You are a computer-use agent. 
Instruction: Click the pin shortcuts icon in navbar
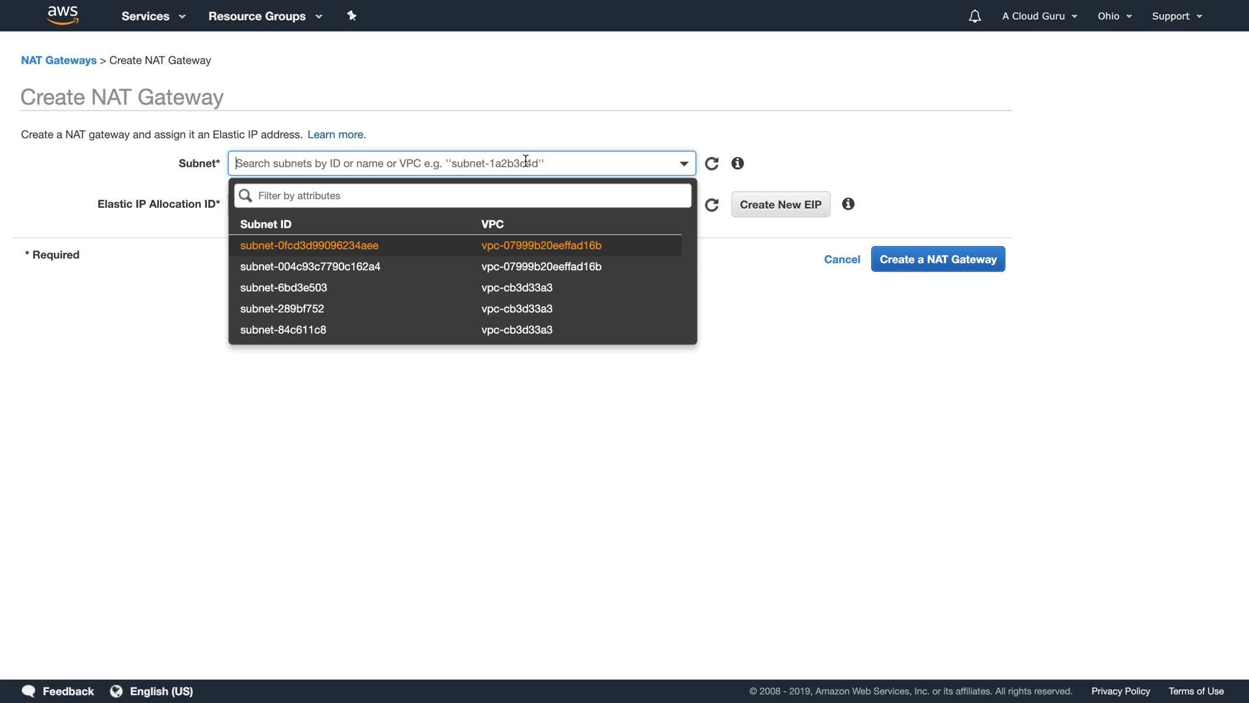pos(351,16)
